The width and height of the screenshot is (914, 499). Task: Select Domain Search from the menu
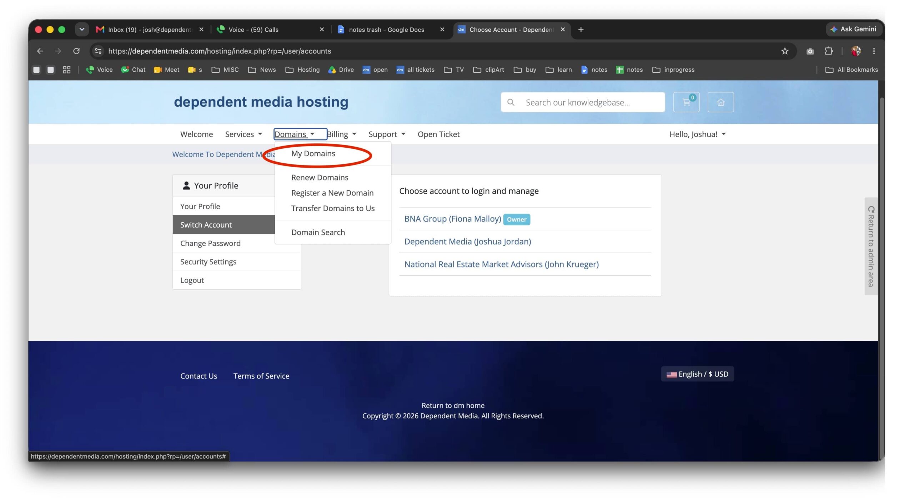pos(318,232)
